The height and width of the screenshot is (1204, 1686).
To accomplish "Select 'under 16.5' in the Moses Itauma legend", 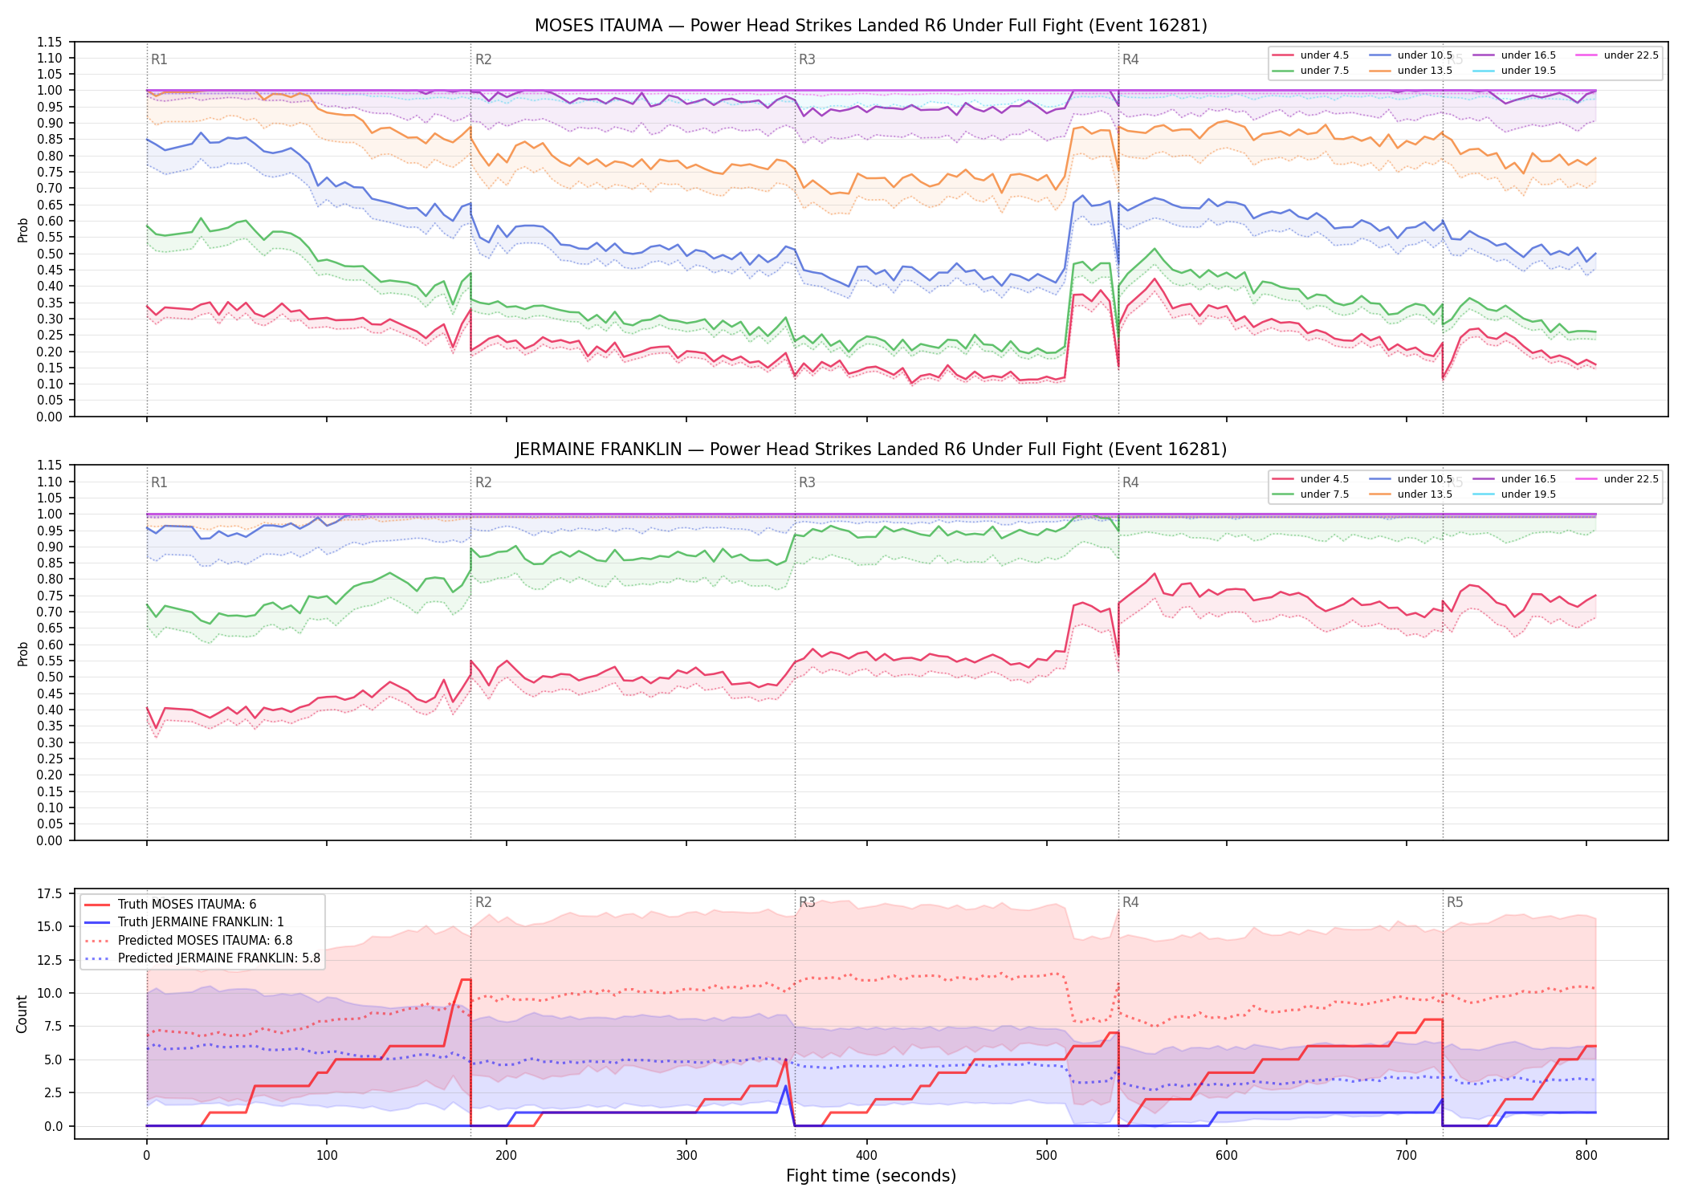I will point(1514,55).
